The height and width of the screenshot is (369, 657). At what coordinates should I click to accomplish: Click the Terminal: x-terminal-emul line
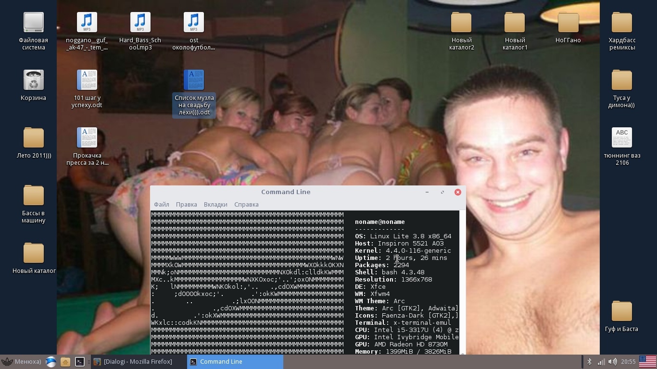403,323
